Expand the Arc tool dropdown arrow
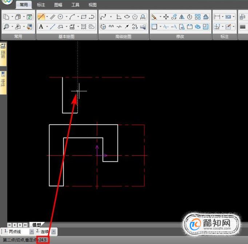The height and width of the screenshot is (244, 248). click(x=78, y=17)
